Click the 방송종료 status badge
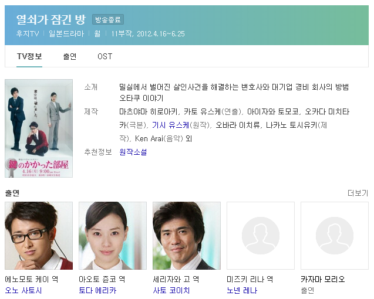 pyautogui.click(x=108, y=19)
